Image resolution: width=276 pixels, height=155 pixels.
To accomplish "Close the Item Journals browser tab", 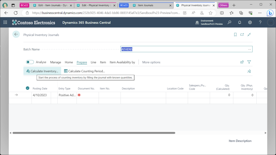I will (x=170, y=5).
